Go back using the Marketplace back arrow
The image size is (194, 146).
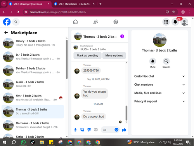coord(6,33)
